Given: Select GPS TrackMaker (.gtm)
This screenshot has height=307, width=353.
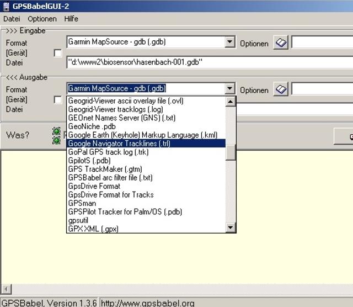Looking at the screenshot, I should (146, 169).
